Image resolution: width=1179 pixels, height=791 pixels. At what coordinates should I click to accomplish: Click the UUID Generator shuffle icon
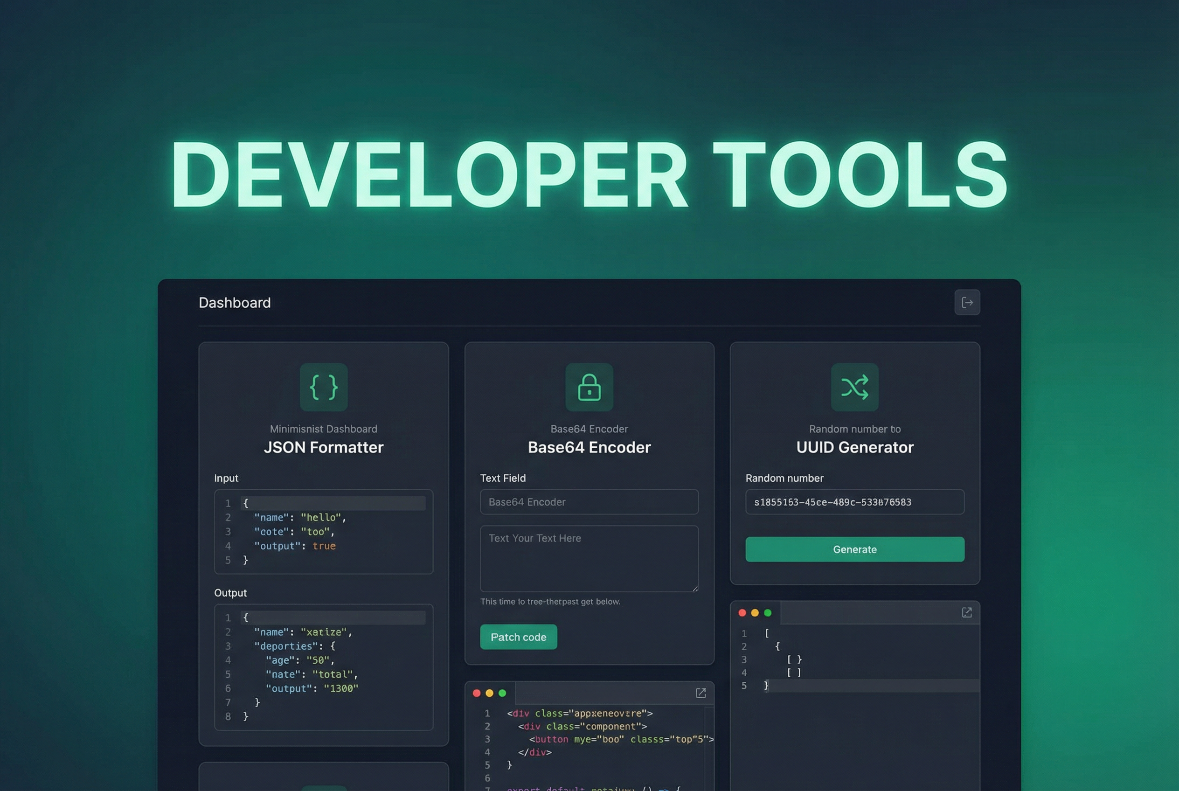(854, 387)
